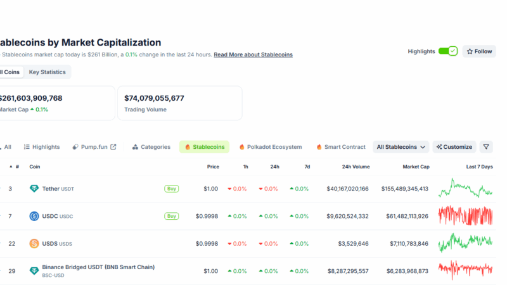The height and width of the screenshot is (285, 507).
Task: Click USDC 24h volume $9,620,524,332
Action: pyautogui.click(x=347, y=216)
